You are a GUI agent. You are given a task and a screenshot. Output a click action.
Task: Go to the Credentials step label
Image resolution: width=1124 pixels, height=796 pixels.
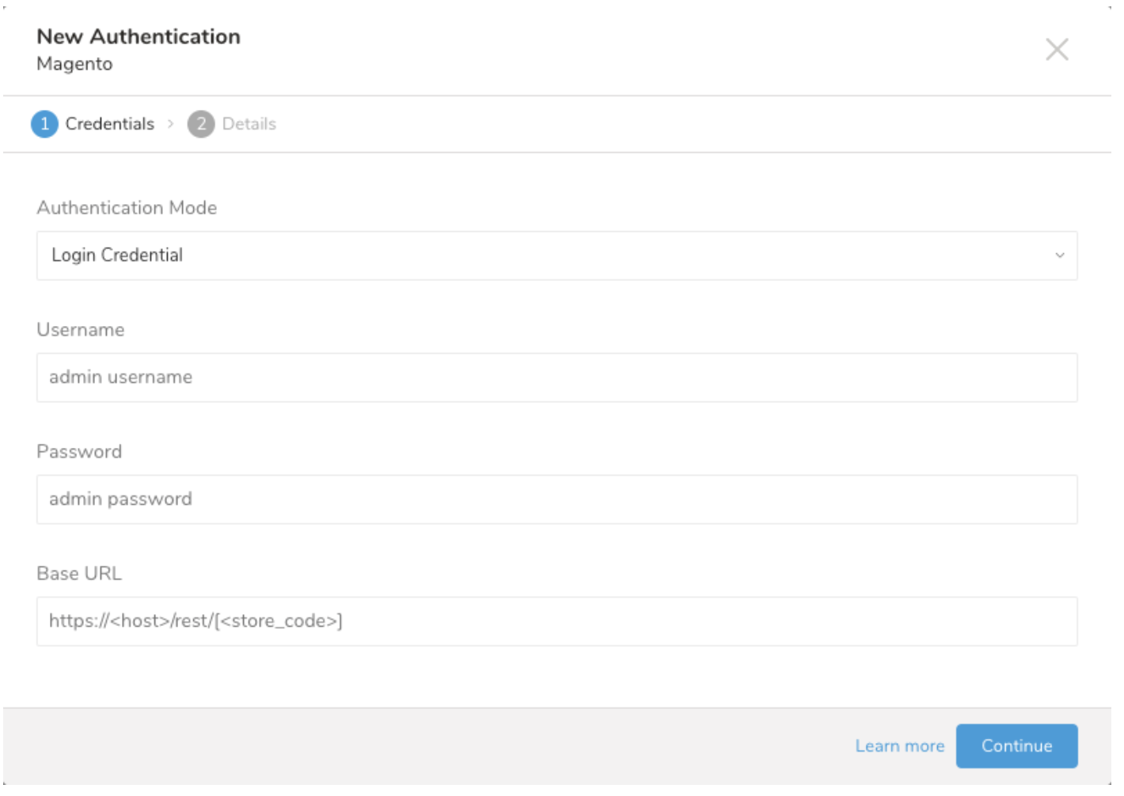click(109, 124)
